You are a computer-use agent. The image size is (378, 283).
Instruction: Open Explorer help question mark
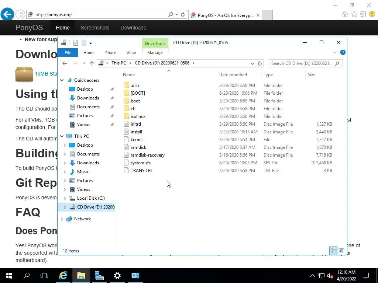(343, 52)
